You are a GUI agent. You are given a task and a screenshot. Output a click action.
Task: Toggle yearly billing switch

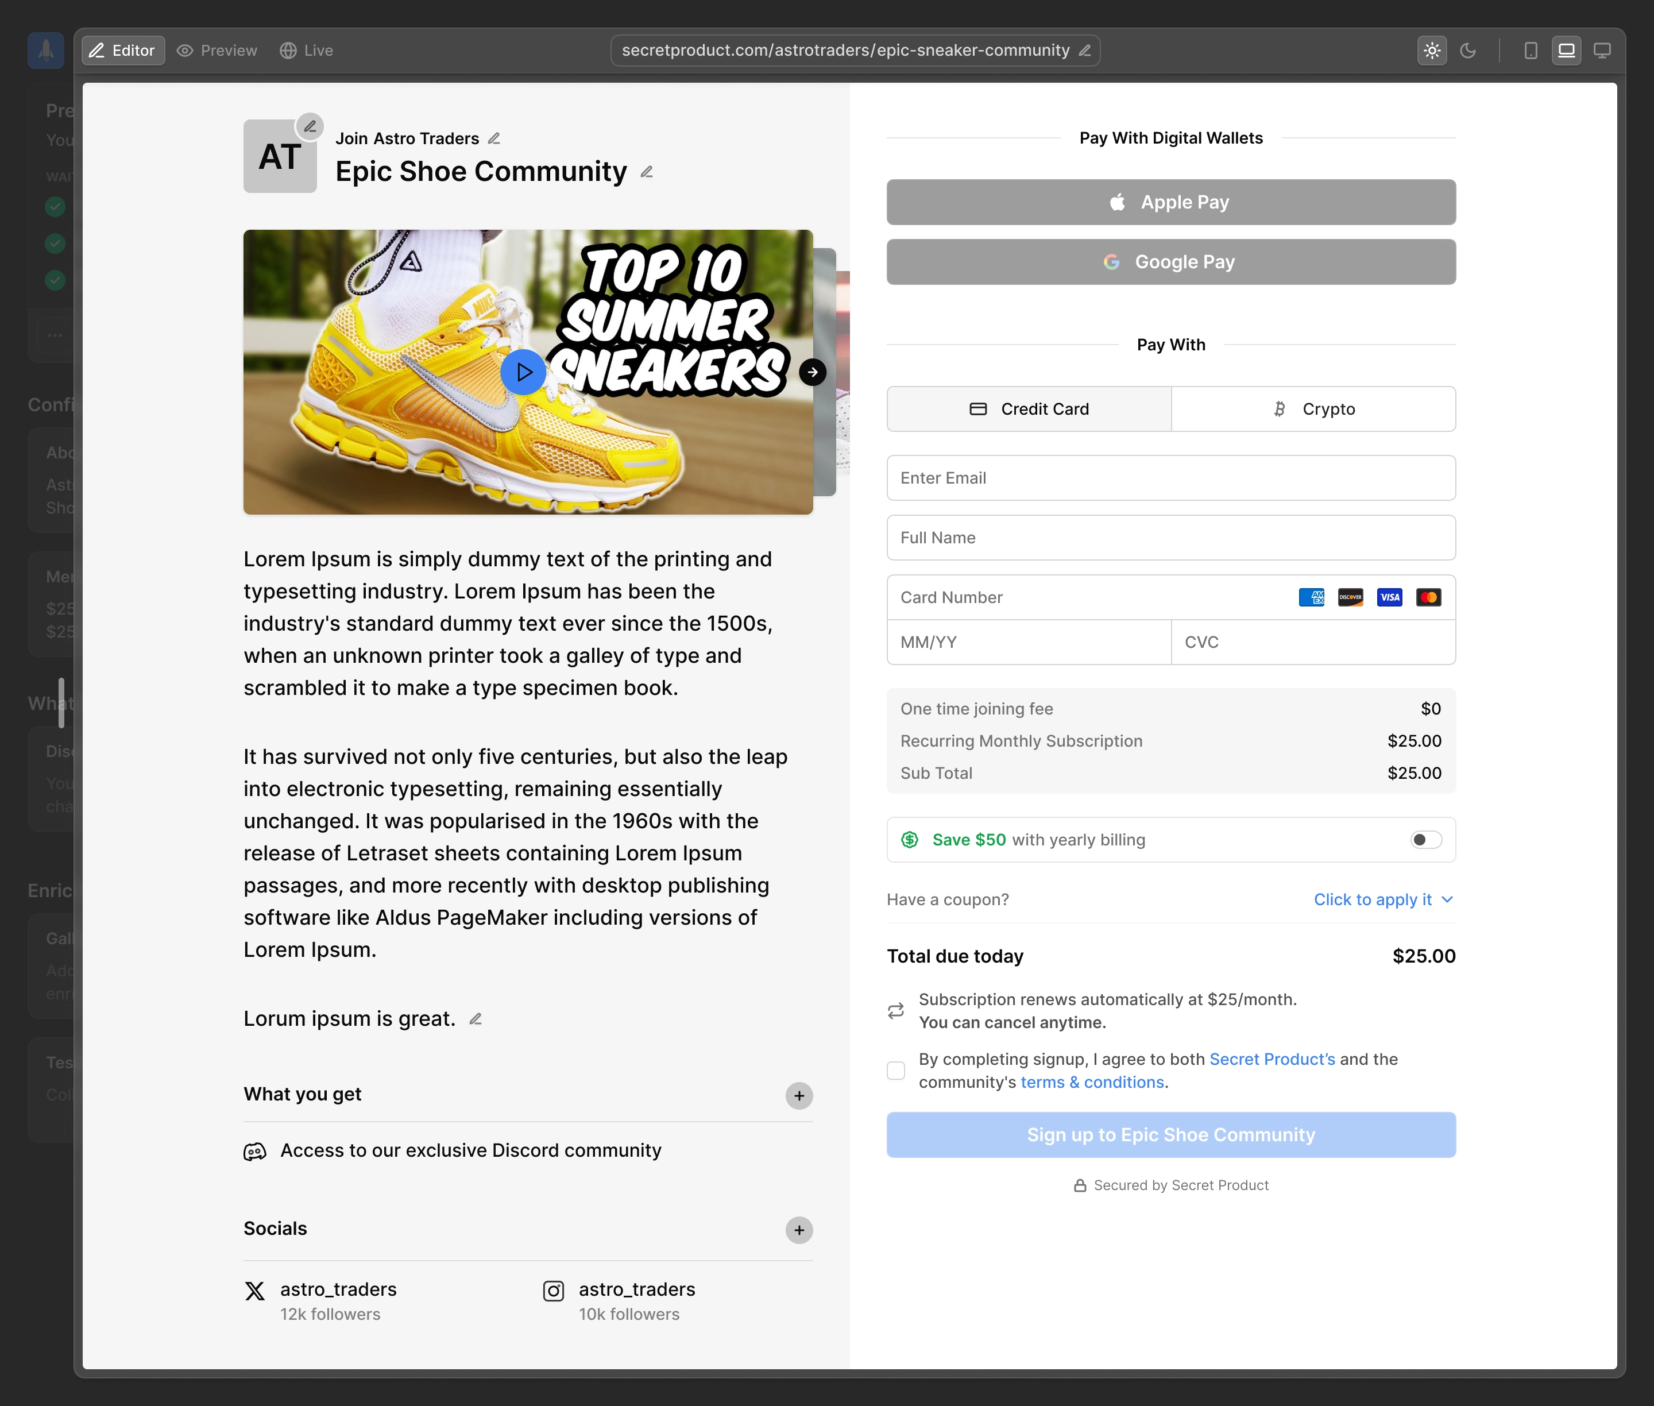1425,840
